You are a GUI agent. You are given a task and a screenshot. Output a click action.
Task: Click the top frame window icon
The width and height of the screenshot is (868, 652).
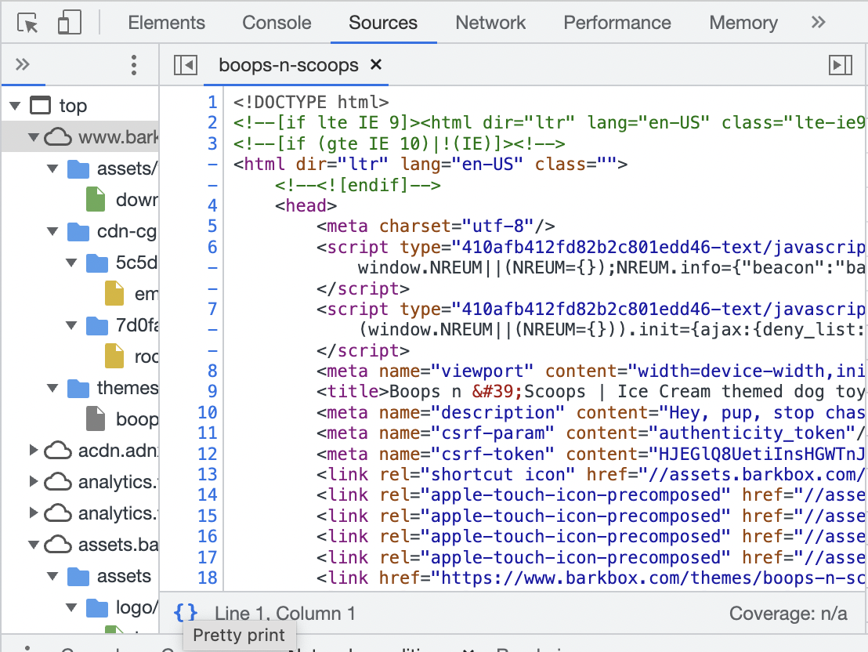[41, 105]
